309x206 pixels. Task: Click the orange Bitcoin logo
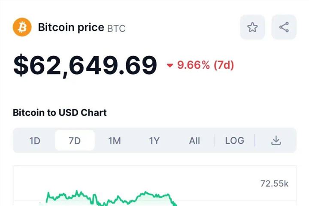pos(22,27)
